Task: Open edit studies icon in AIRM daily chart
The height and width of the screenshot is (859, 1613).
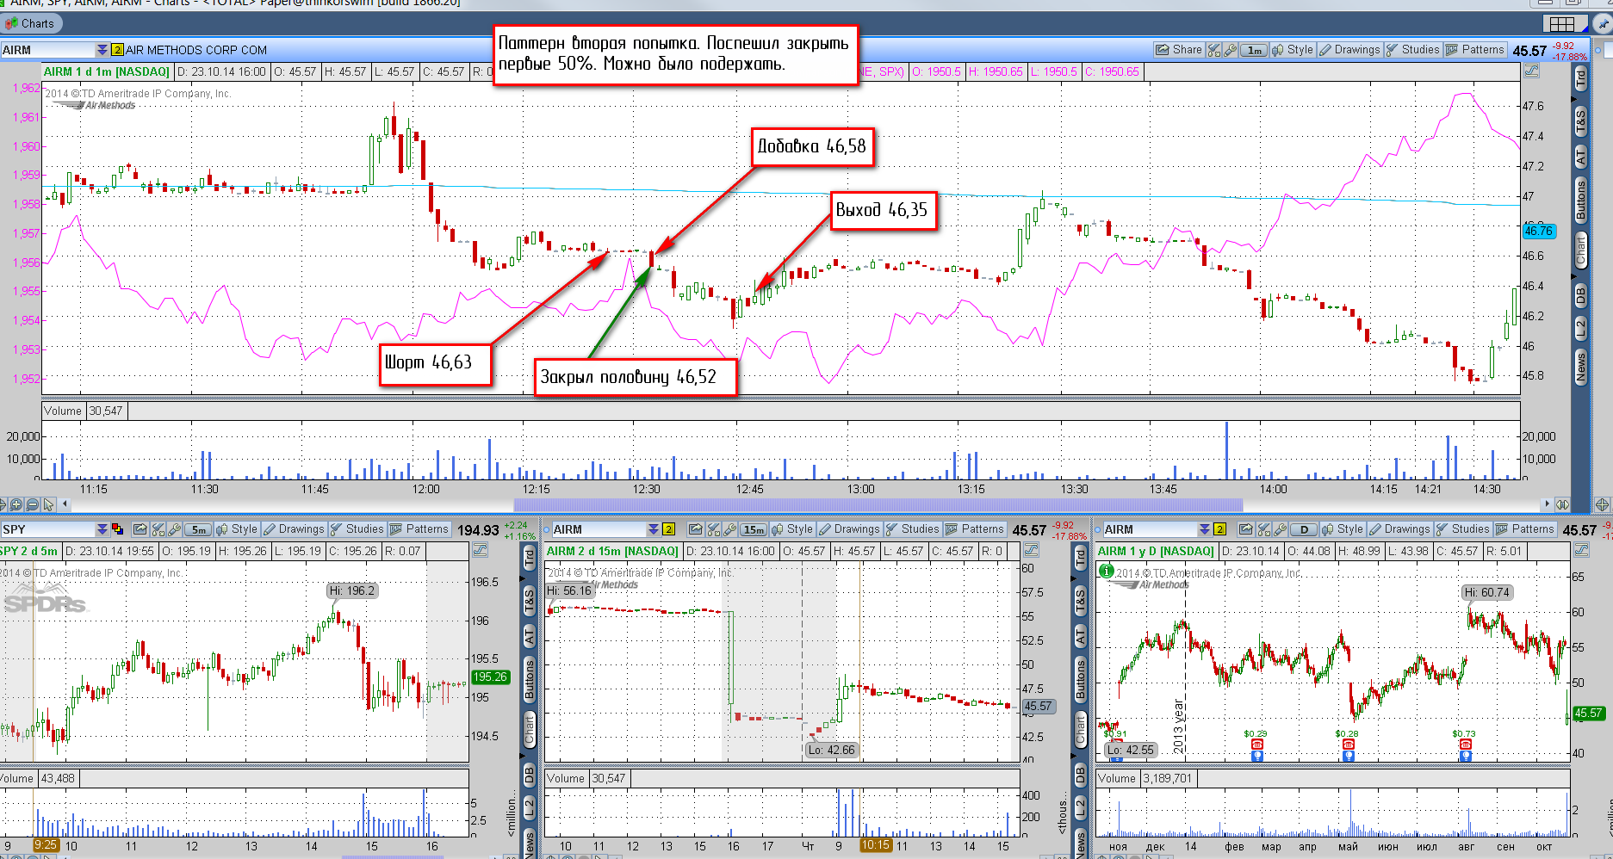Action: coord(1263,529)
